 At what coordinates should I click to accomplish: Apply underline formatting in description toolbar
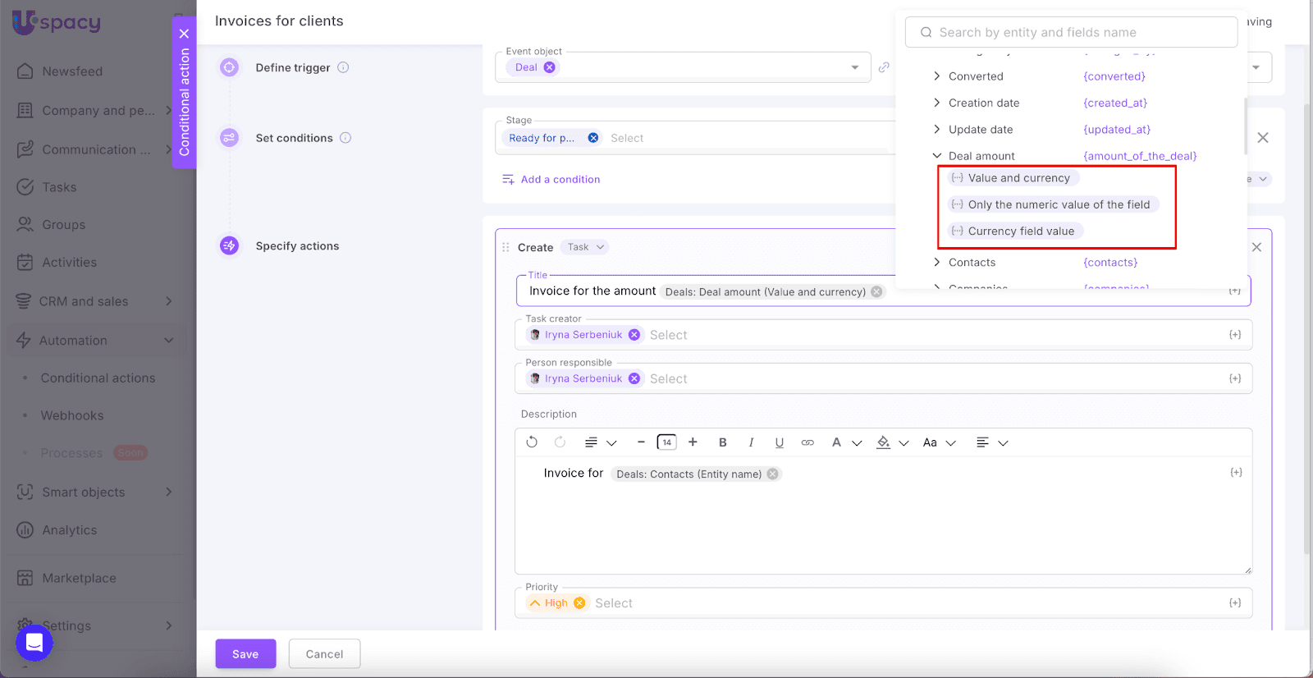point(779,442)
